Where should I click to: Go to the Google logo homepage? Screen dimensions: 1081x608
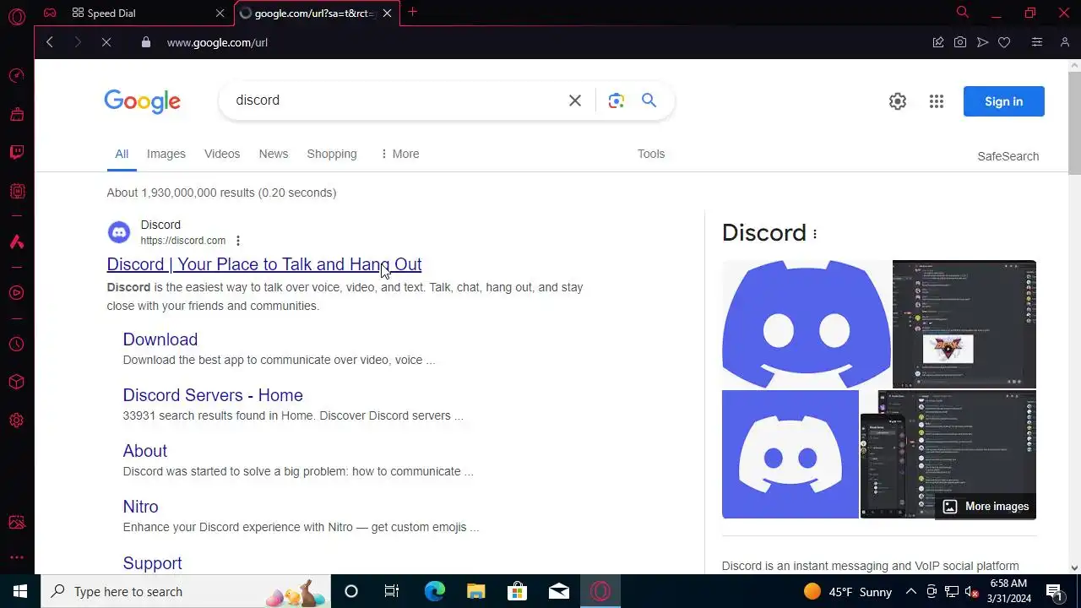[x=142, y=101]
